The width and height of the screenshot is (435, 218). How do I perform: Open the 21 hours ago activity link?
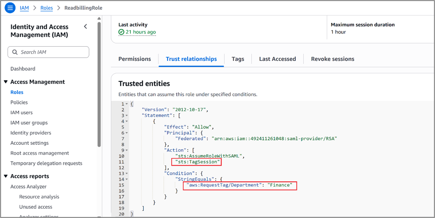(141, 32)
